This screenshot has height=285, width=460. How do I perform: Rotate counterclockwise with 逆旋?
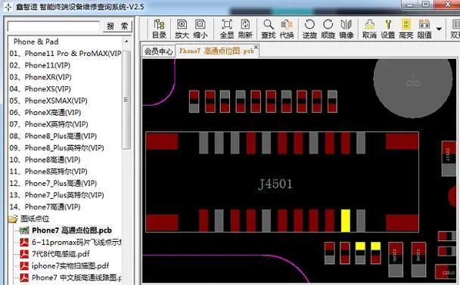(309, 29)
